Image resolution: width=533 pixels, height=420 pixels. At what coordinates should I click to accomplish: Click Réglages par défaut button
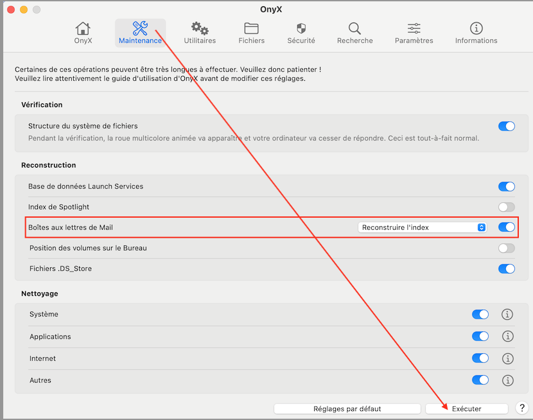coord(347,409)
